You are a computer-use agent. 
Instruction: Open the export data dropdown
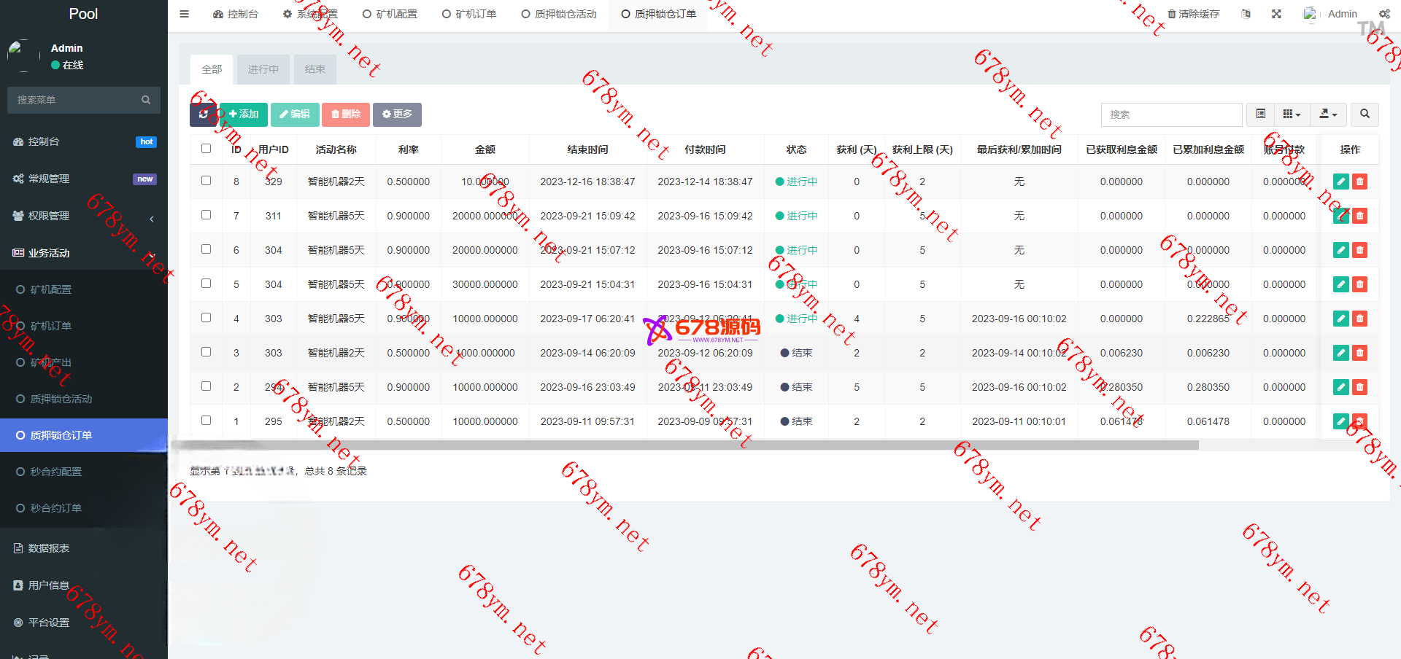[1328, 114]
